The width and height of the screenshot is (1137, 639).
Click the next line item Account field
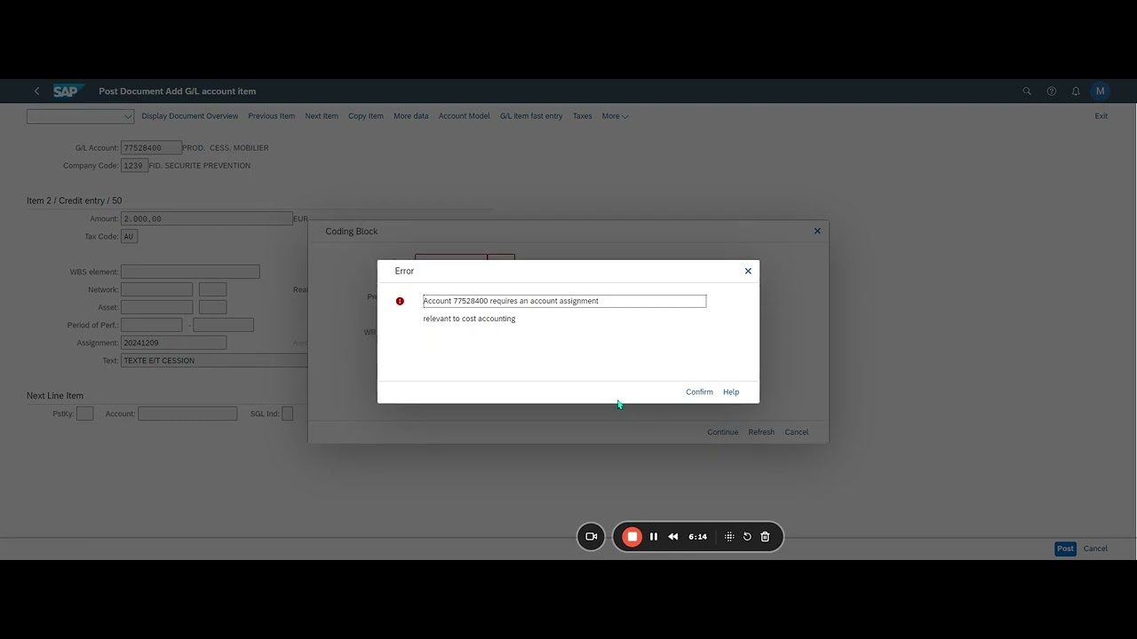pyautogui.click(x=187, y=414)
